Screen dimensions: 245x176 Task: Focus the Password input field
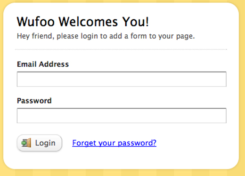122,116
